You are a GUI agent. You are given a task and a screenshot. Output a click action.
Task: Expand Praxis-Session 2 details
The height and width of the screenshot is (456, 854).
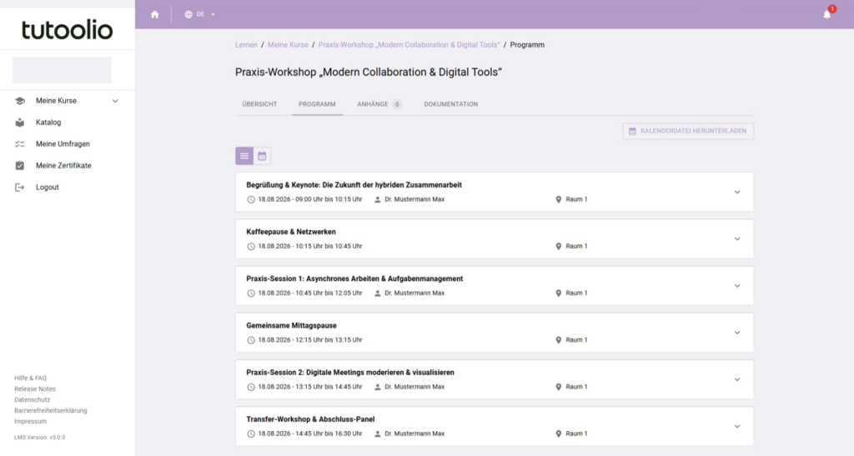pyautogui.click(x=737, y=379)
